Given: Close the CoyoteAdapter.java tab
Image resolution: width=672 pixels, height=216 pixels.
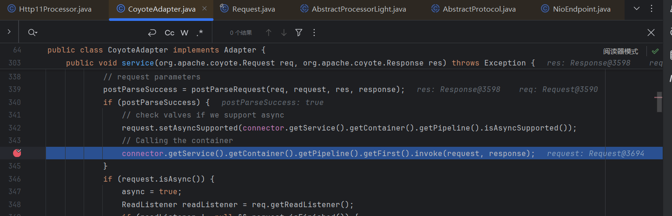Looking at the screenshot, I should pyautogui.click(x=205, y=9).
